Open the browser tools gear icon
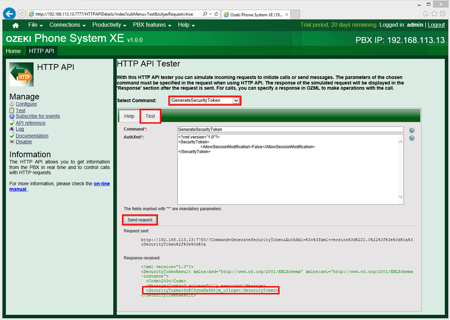 point(443,14)
